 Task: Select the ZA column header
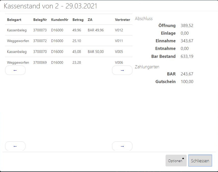90,20
